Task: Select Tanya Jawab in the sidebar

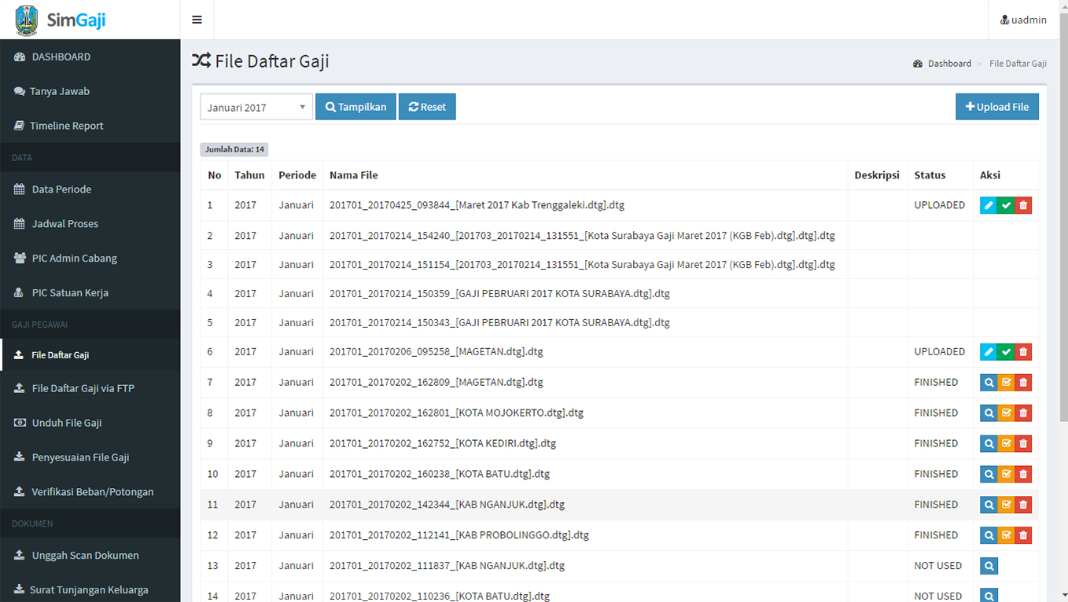Action: coord(59,91)
